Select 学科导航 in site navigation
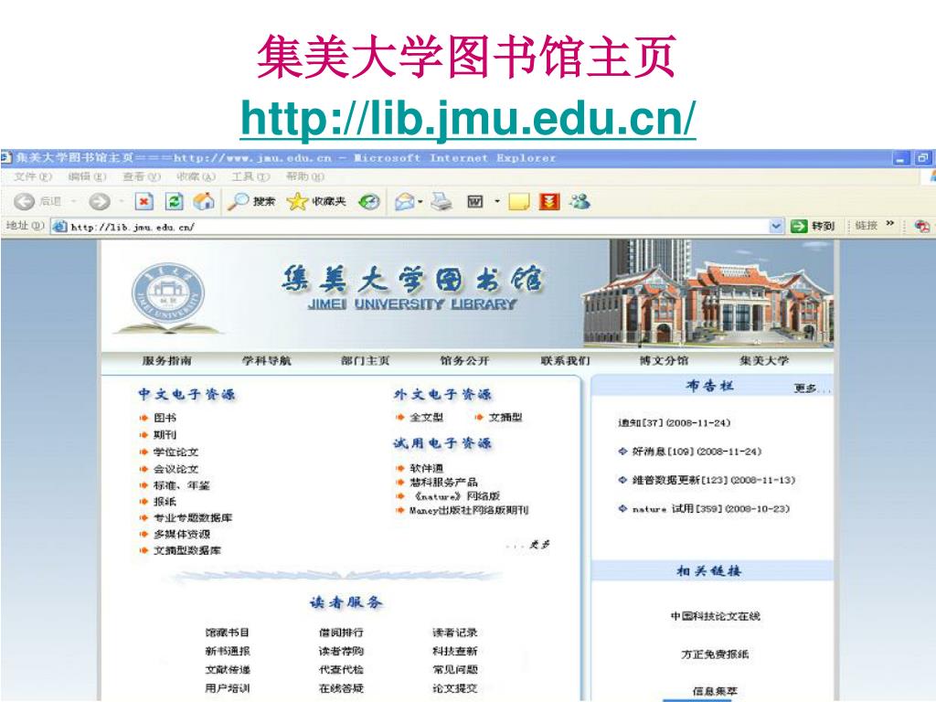Viewport: 936px width, 702px height. (x=266, y=360)
